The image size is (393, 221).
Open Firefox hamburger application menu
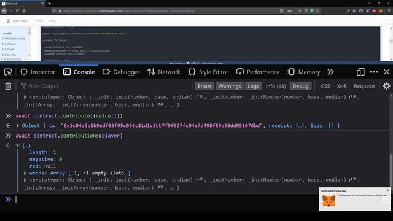[x=389, y=11]
